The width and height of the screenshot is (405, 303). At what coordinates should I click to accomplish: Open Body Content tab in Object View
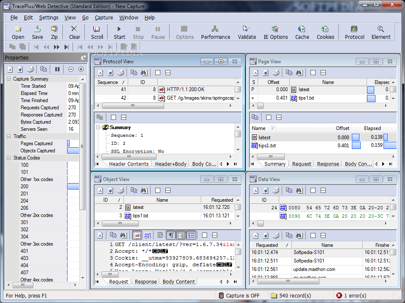(x=178, y=282)
